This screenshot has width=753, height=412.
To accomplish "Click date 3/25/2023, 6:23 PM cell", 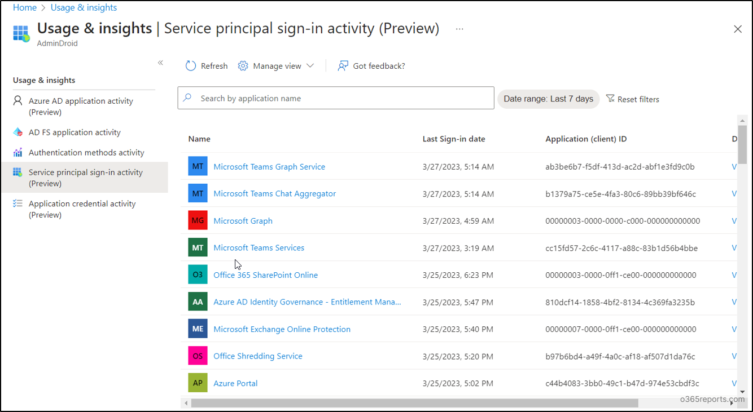I will pyautogui.click(x=458, y=275).
